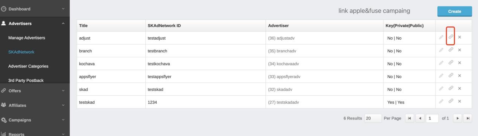Viewport: 478px width, 136px height.
Task: Jump to last page of results
Action: tap(468, 118)
